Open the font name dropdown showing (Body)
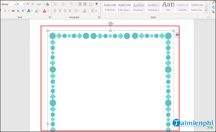The width and height of the screenshot is (216, 132). [15, 4]
